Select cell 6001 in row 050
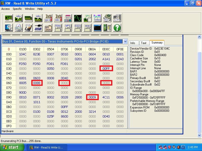Viewport: 202px width, 151px height. 23,78
